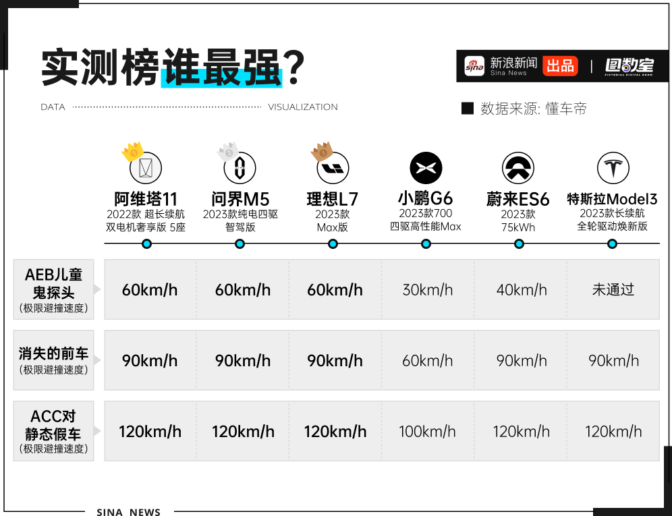Click 蔚来ES6's 40km/h AEB result

click(522, 290)
